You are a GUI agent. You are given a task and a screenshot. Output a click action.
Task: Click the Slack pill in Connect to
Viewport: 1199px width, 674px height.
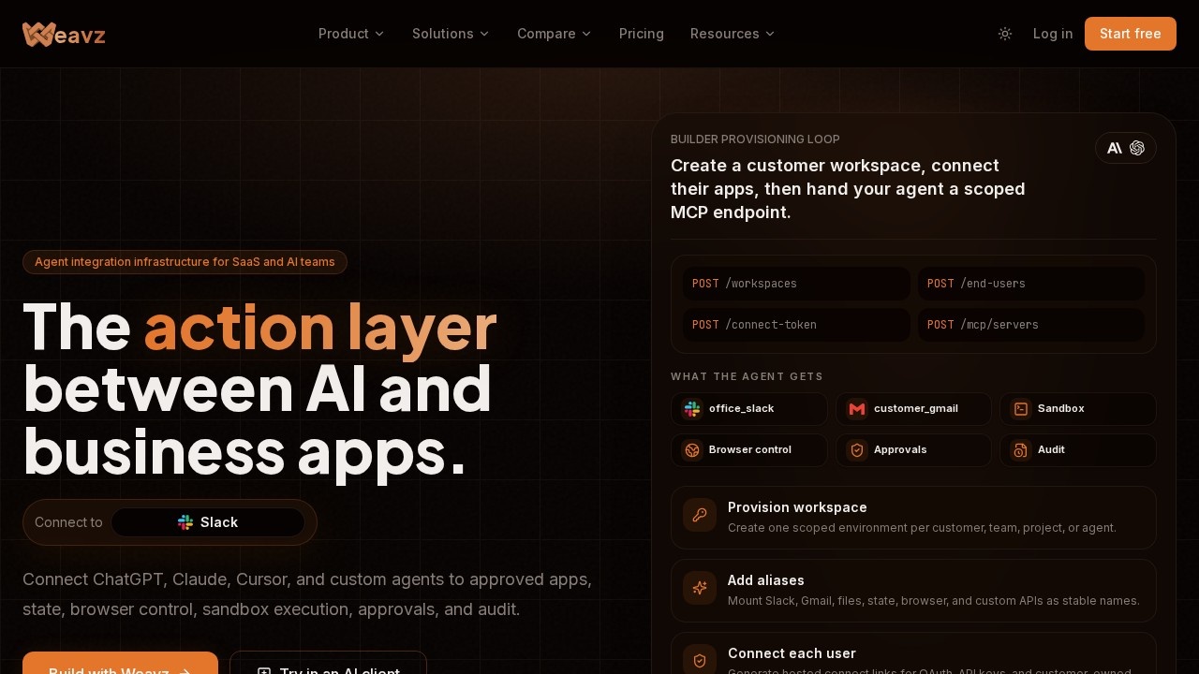[208, 522]
